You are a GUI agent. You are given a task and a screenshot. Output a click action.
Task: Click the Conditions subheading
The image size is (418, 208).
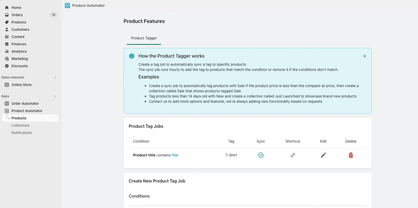click(x=139, y=196)
